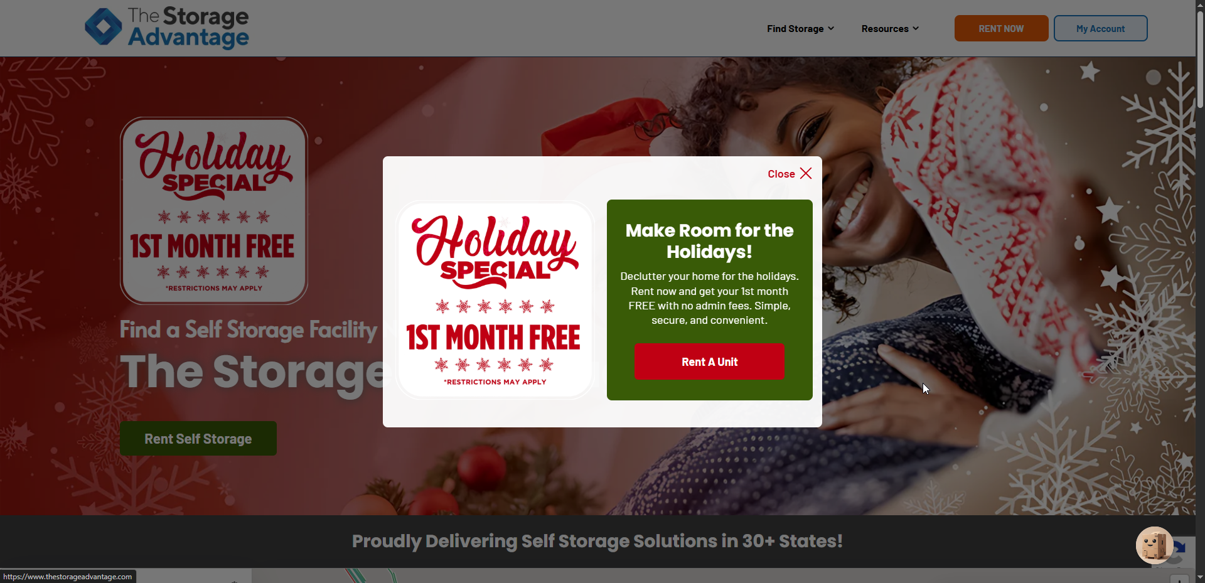Click the Holiday Special image in popup
1205x583 pixels.
point(495,299)
